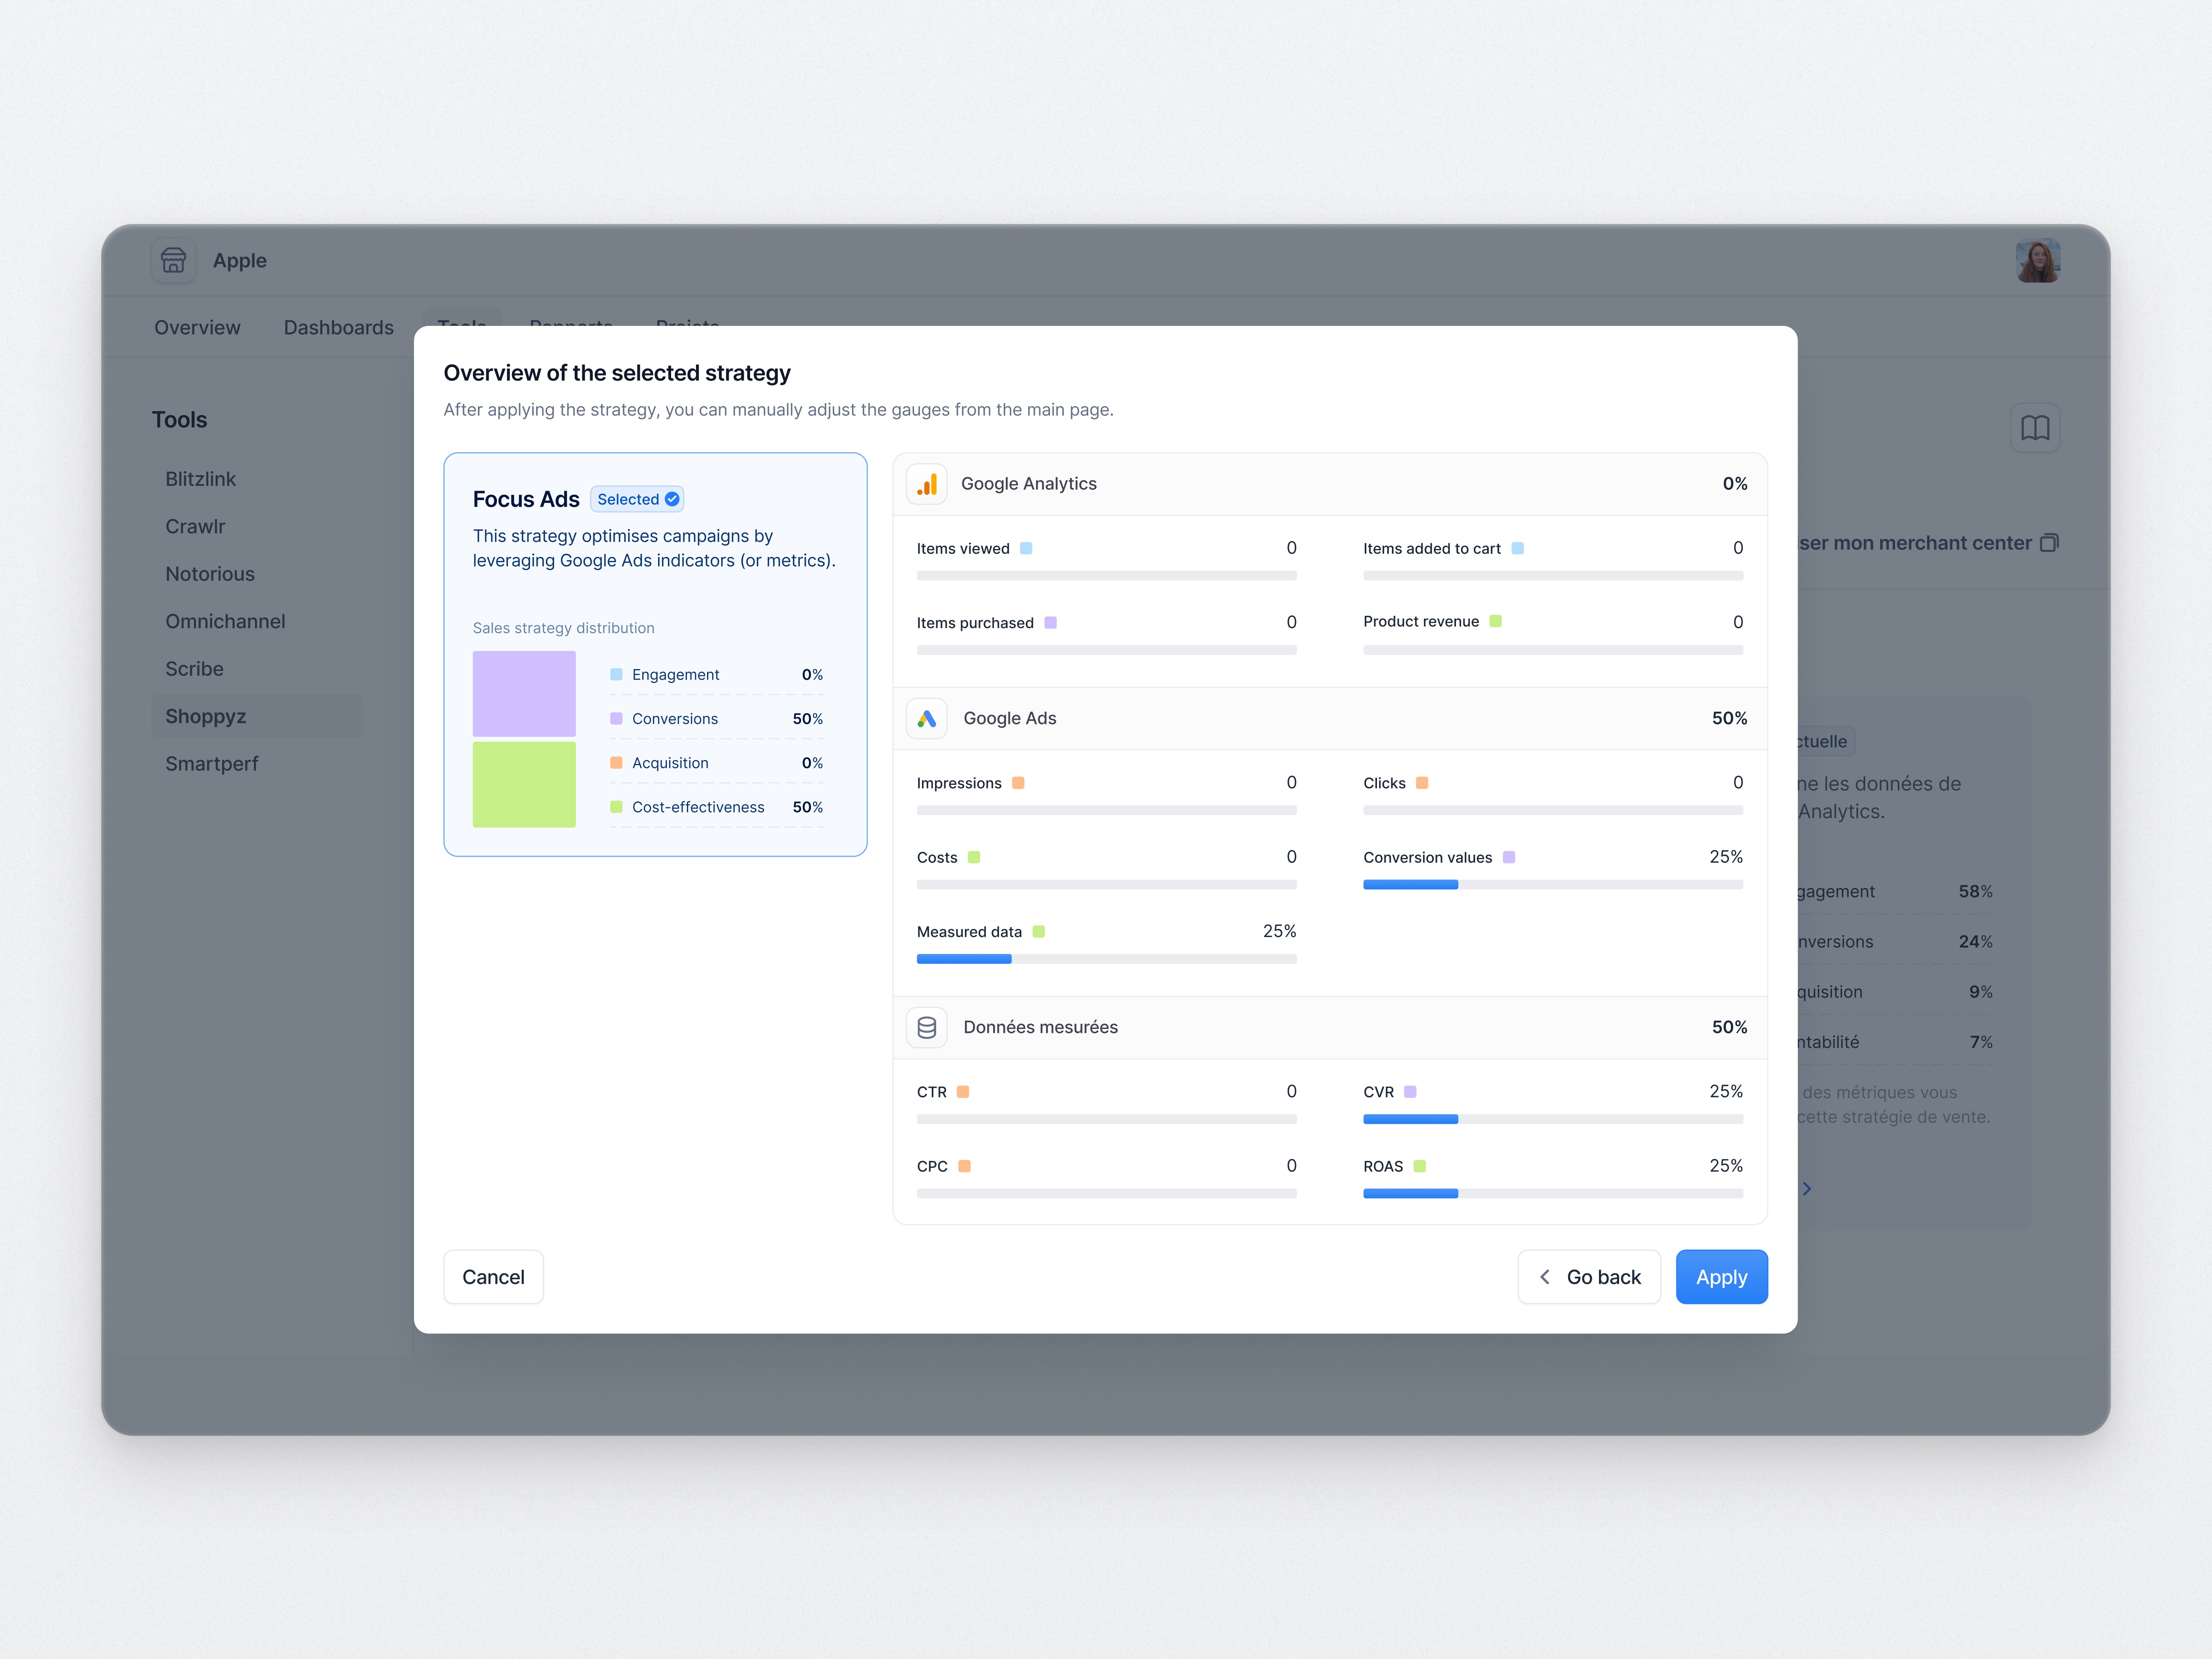Click the Google Ads section header
Image resolution: width=2212 pixels, height=1659 pixels.
pyautogui.click(x=1330, y=719)
